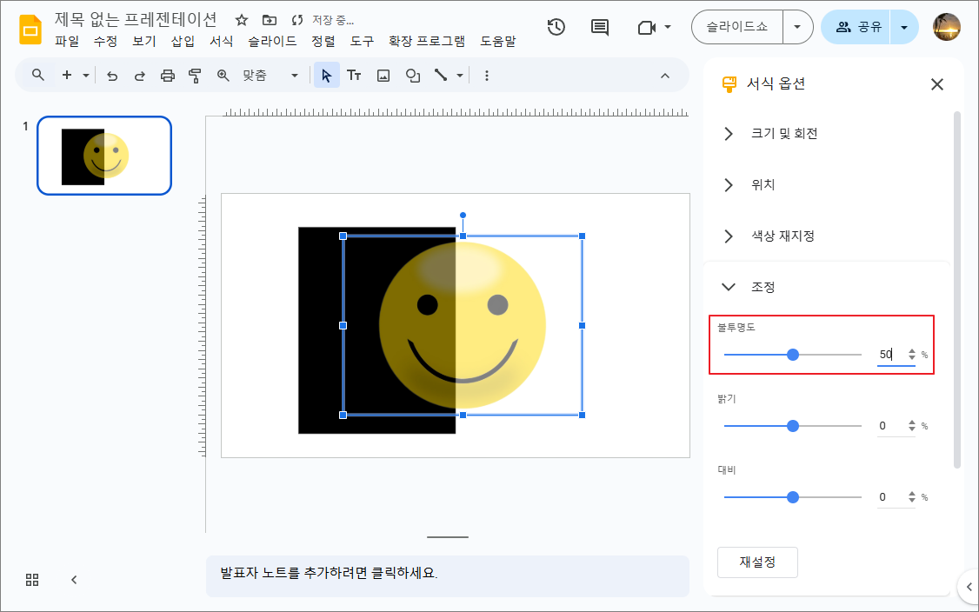Open comments history icon
The image size is (979, 612).
pyautogui.click(x=599, y=28)
